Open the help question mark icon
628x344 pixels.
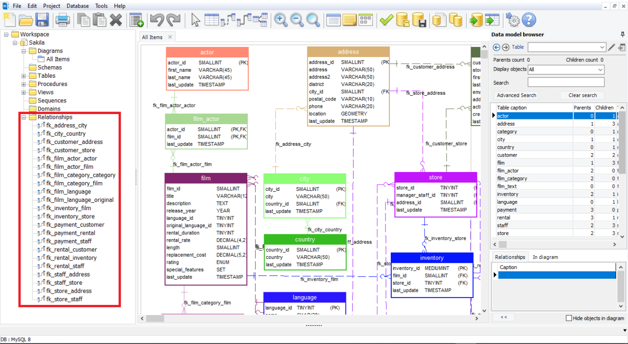point(529,20)
